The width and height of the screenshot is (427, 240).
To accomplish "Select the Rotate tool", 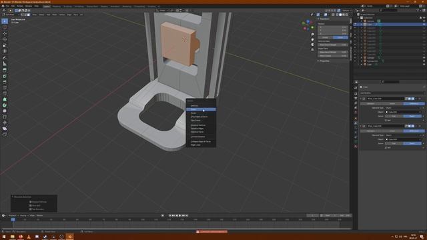I will [5, 39].
